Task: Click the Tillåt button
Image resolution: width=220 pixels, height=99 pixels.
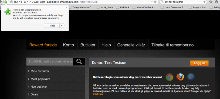Action: (x=52, y=26)
